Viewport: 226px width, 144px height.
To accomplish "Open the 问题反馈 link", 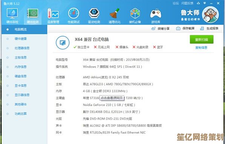I will (x=187, y=3).
